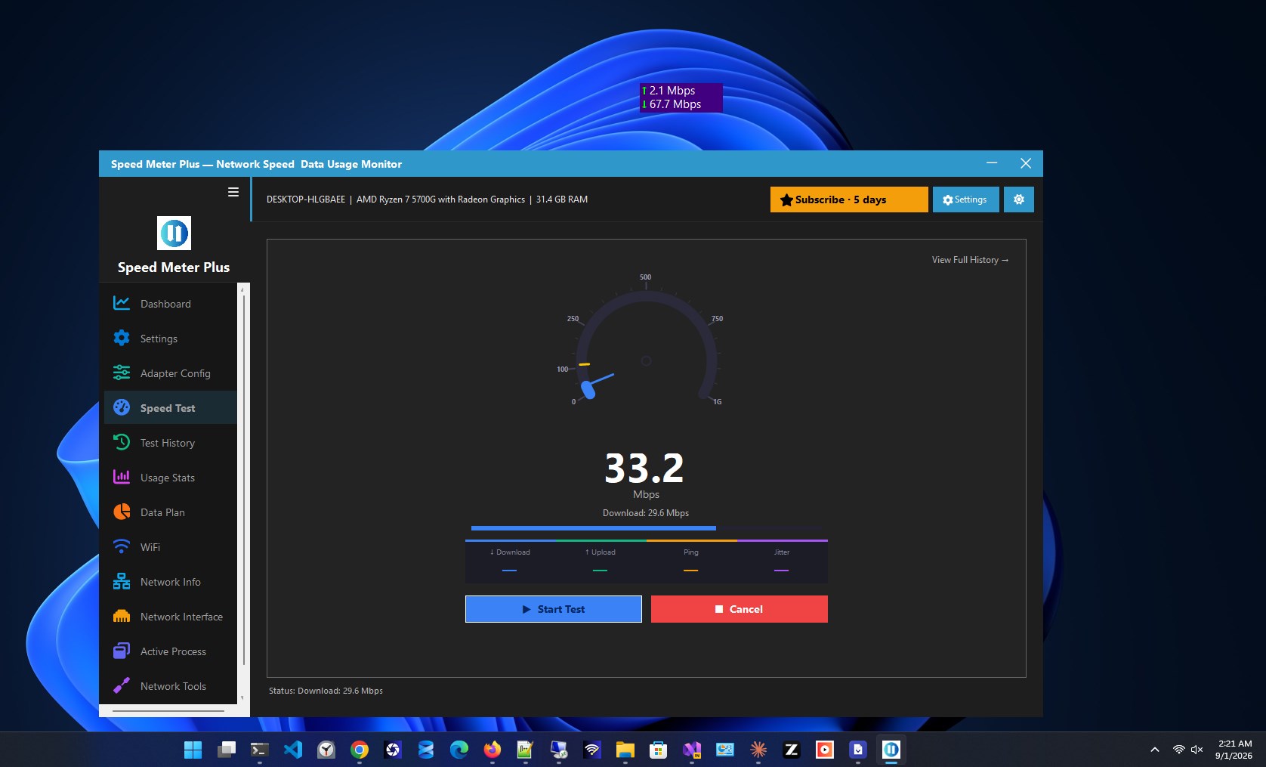Open View Full History link
Image resolution: width=1266 pixels, height=767 pixels.
pos(970,260)
